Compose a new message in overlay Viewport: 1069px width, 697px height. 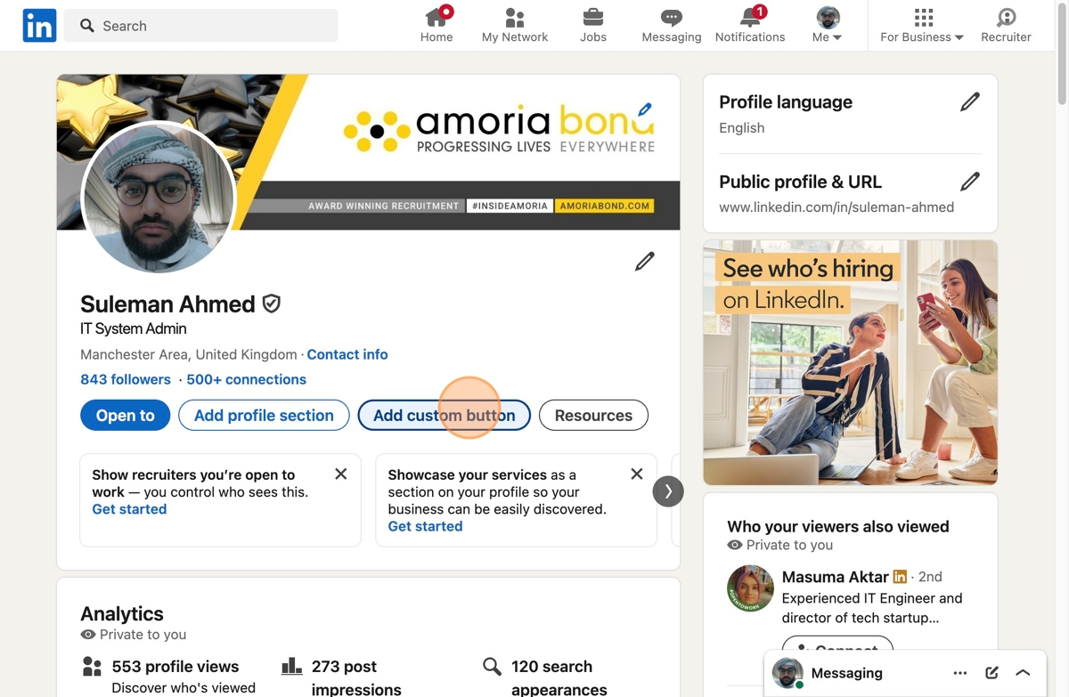point(991,673)
